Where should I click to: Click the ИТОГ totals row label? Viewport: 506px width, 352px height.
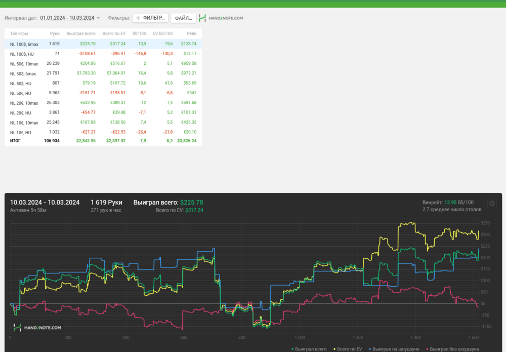[x=15, y=141]
